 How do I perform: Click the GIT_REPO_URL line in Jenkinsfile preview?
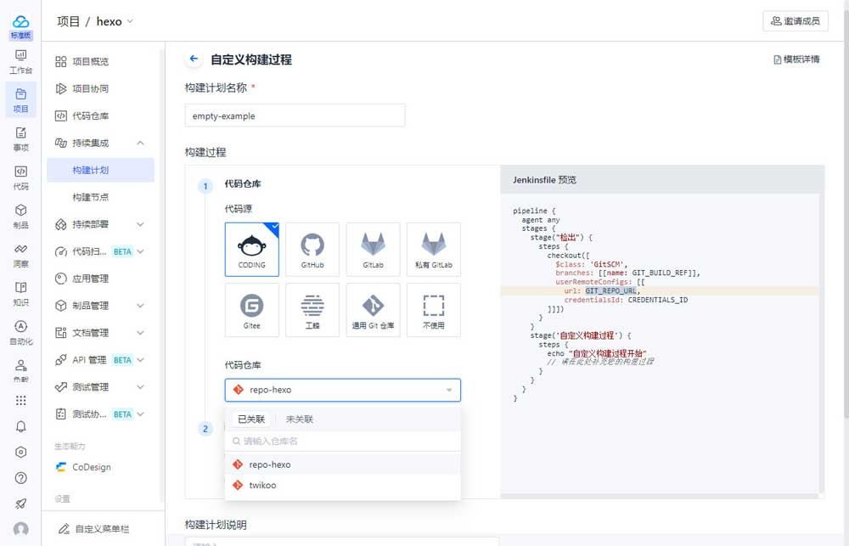tap(660, 291)
